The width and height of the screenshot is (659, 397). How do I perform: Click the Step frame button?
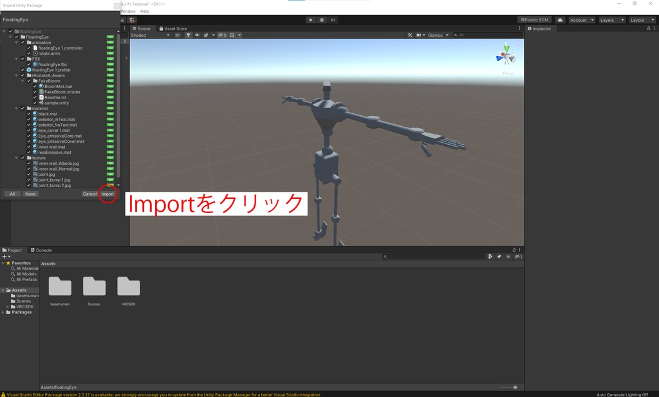[333, 19]
